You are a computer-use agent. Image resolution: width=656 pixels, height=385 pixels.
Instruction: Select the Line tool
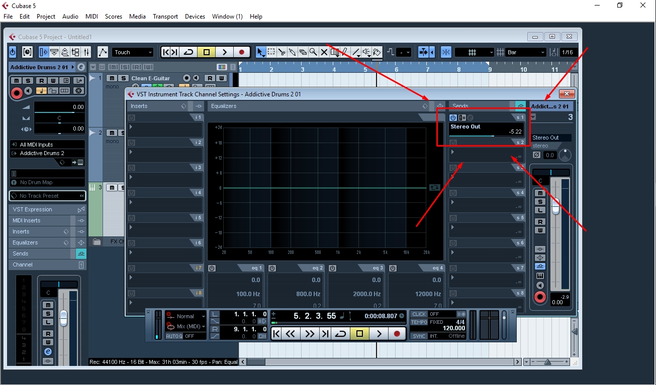[356, 52]
